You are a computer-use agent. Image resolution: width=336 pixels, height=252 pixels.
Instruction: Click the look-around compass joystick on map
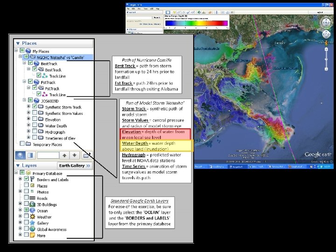coord(326,23)
